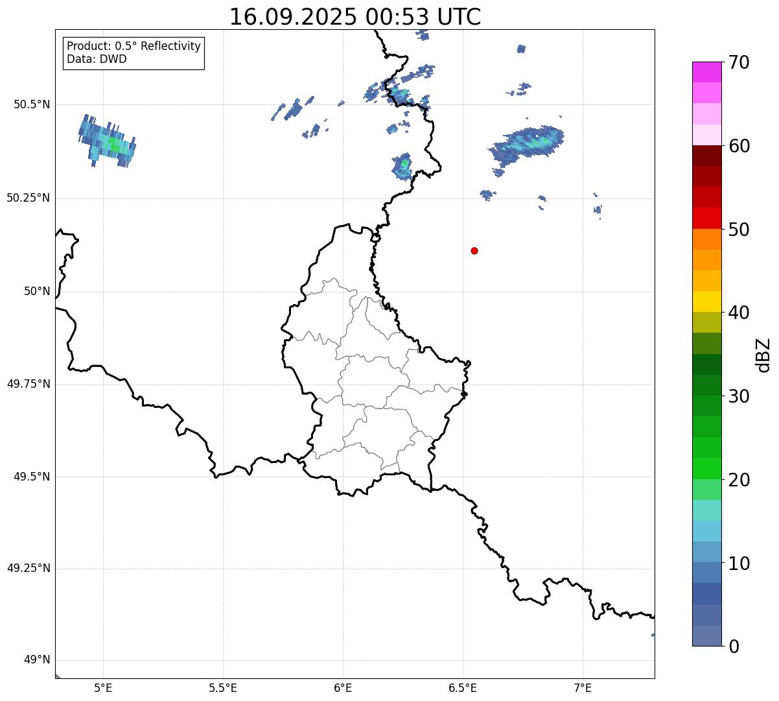Click the 50.25°N latitude label
779x701 pixels.
click(28, 198)
